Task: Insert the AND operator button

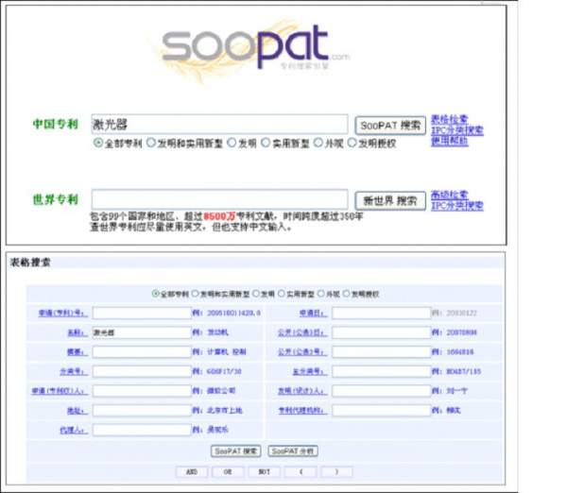Action: (x=192, y=471)
